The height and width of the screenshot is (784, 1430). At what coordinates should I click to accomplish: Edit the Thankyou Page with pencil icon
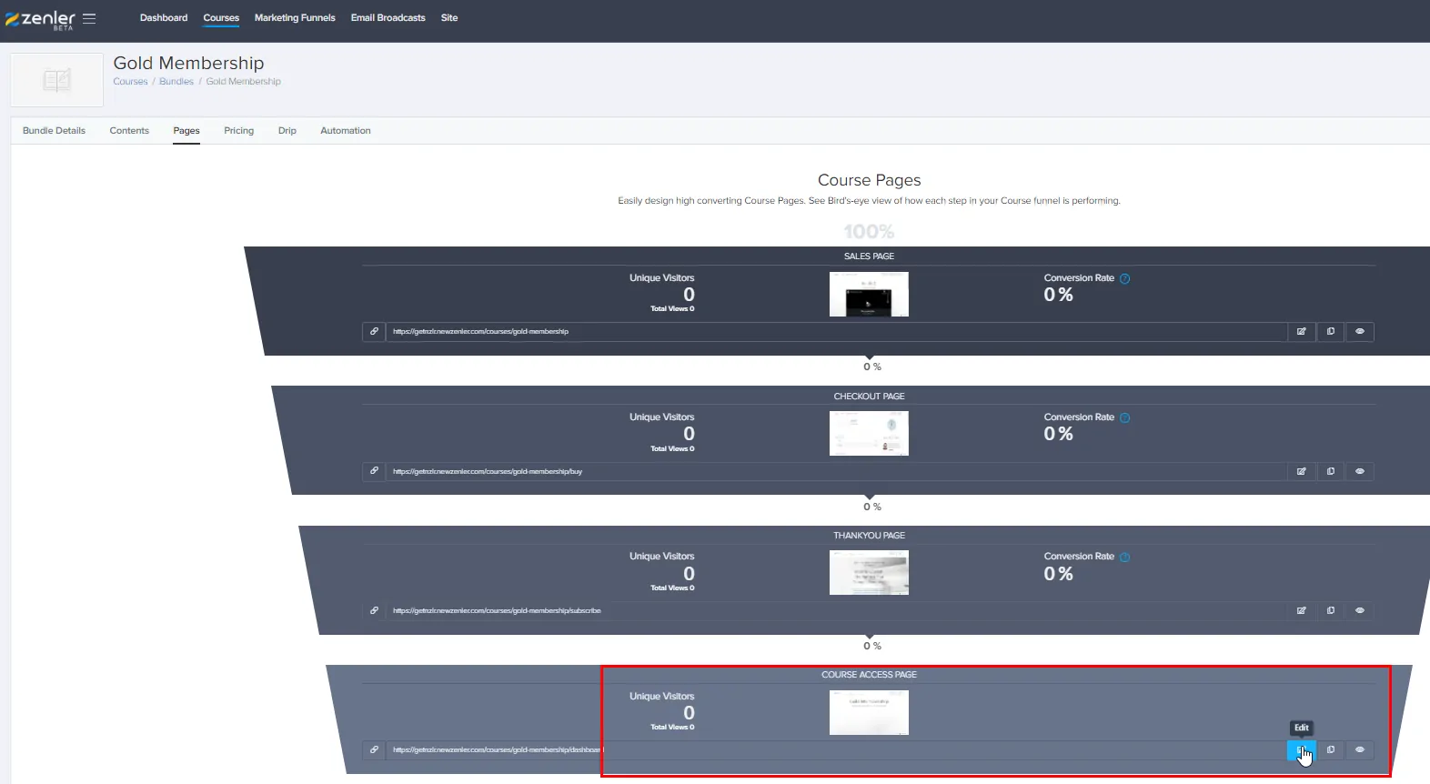pyautogui.click(x=1301, y=611)
